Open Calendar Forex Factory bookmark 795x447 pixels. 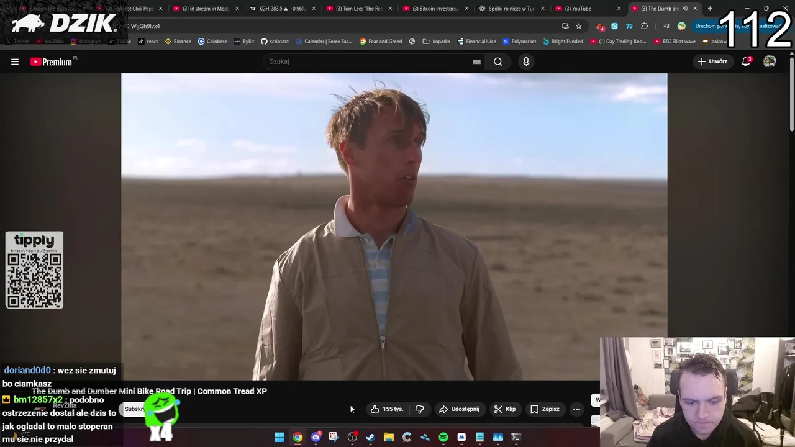(324, 42)
